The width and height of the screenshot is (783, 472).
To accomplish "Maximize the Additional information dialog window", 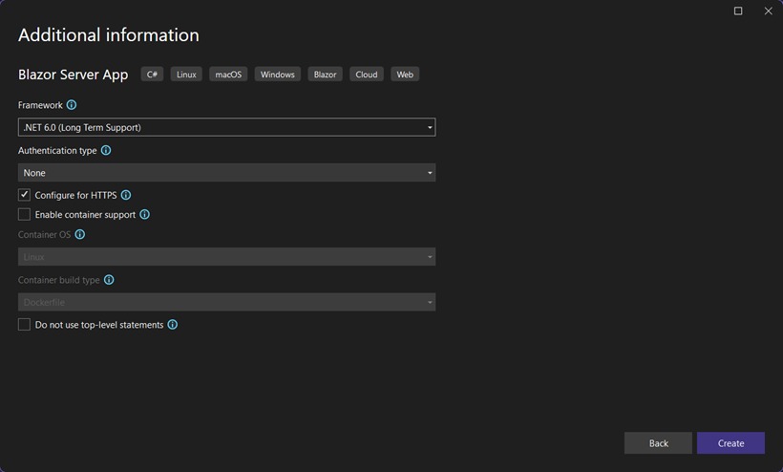I will [x=738, y=11].
